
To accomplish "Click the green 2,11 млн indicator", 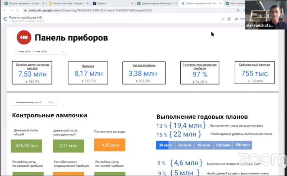I will pos(68,146).
